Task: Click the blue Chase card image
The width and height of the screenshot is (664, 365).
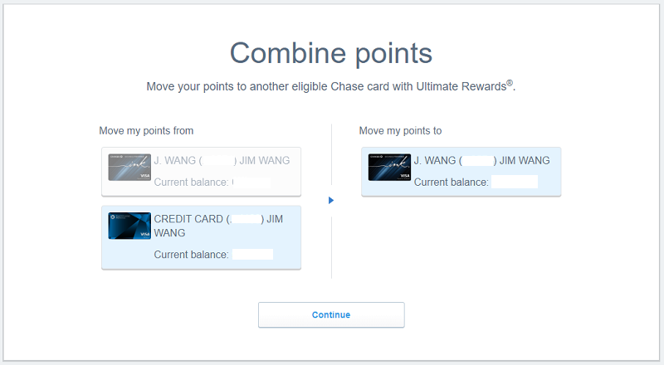Action: pyautogui.click(x=129, y=226)
